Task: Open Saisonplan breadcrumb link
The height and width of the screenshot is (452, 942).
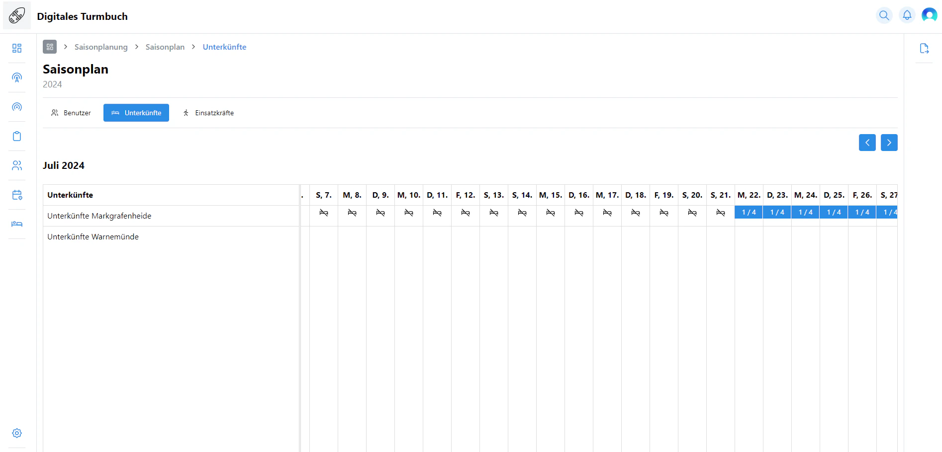Action: coord(165,47)
